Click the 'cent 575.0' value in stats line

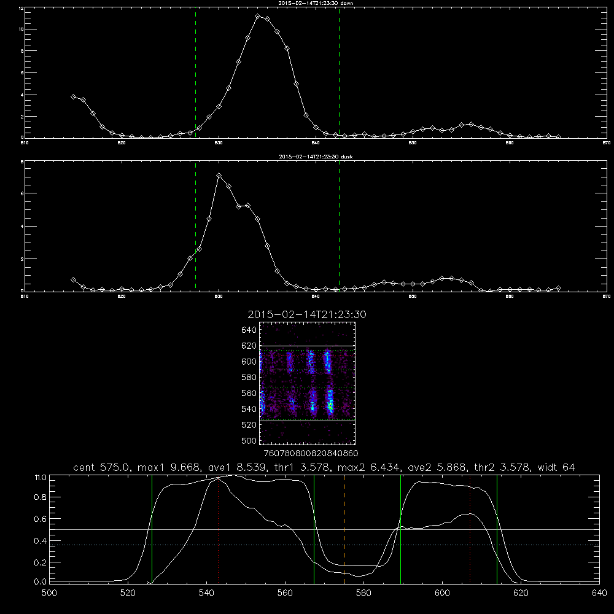[103, 467]
